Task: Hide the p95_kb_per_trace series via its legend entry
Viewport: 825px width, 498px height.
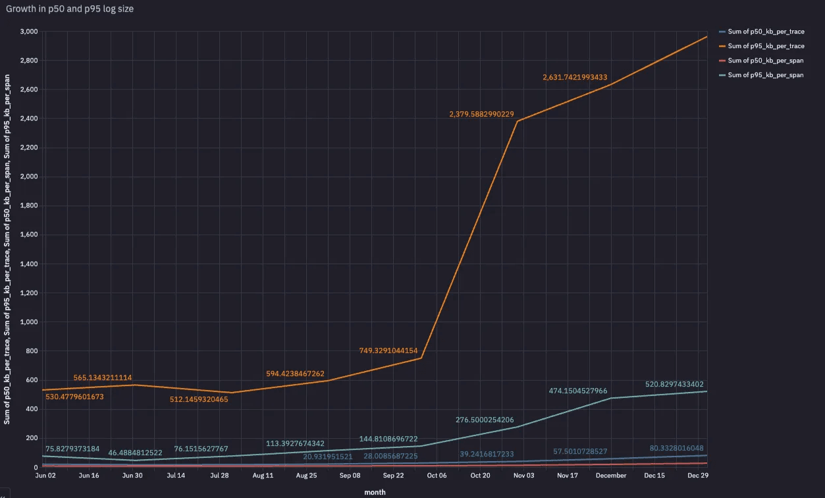Action: click(x=766, y=45)
